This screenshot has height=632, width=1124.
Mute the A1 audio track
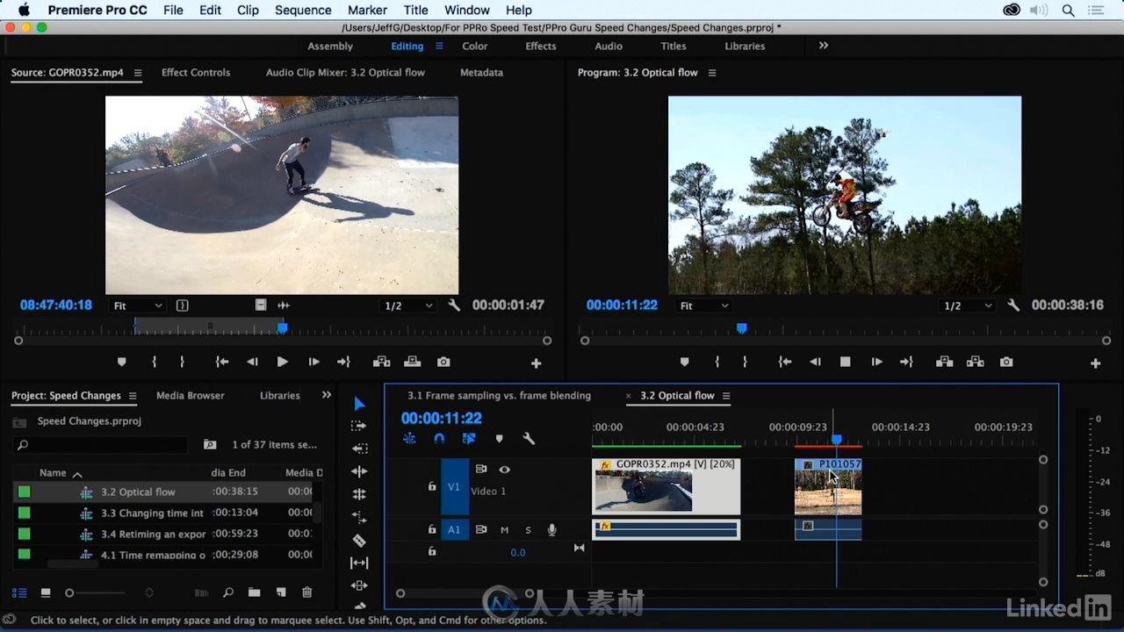504,529
